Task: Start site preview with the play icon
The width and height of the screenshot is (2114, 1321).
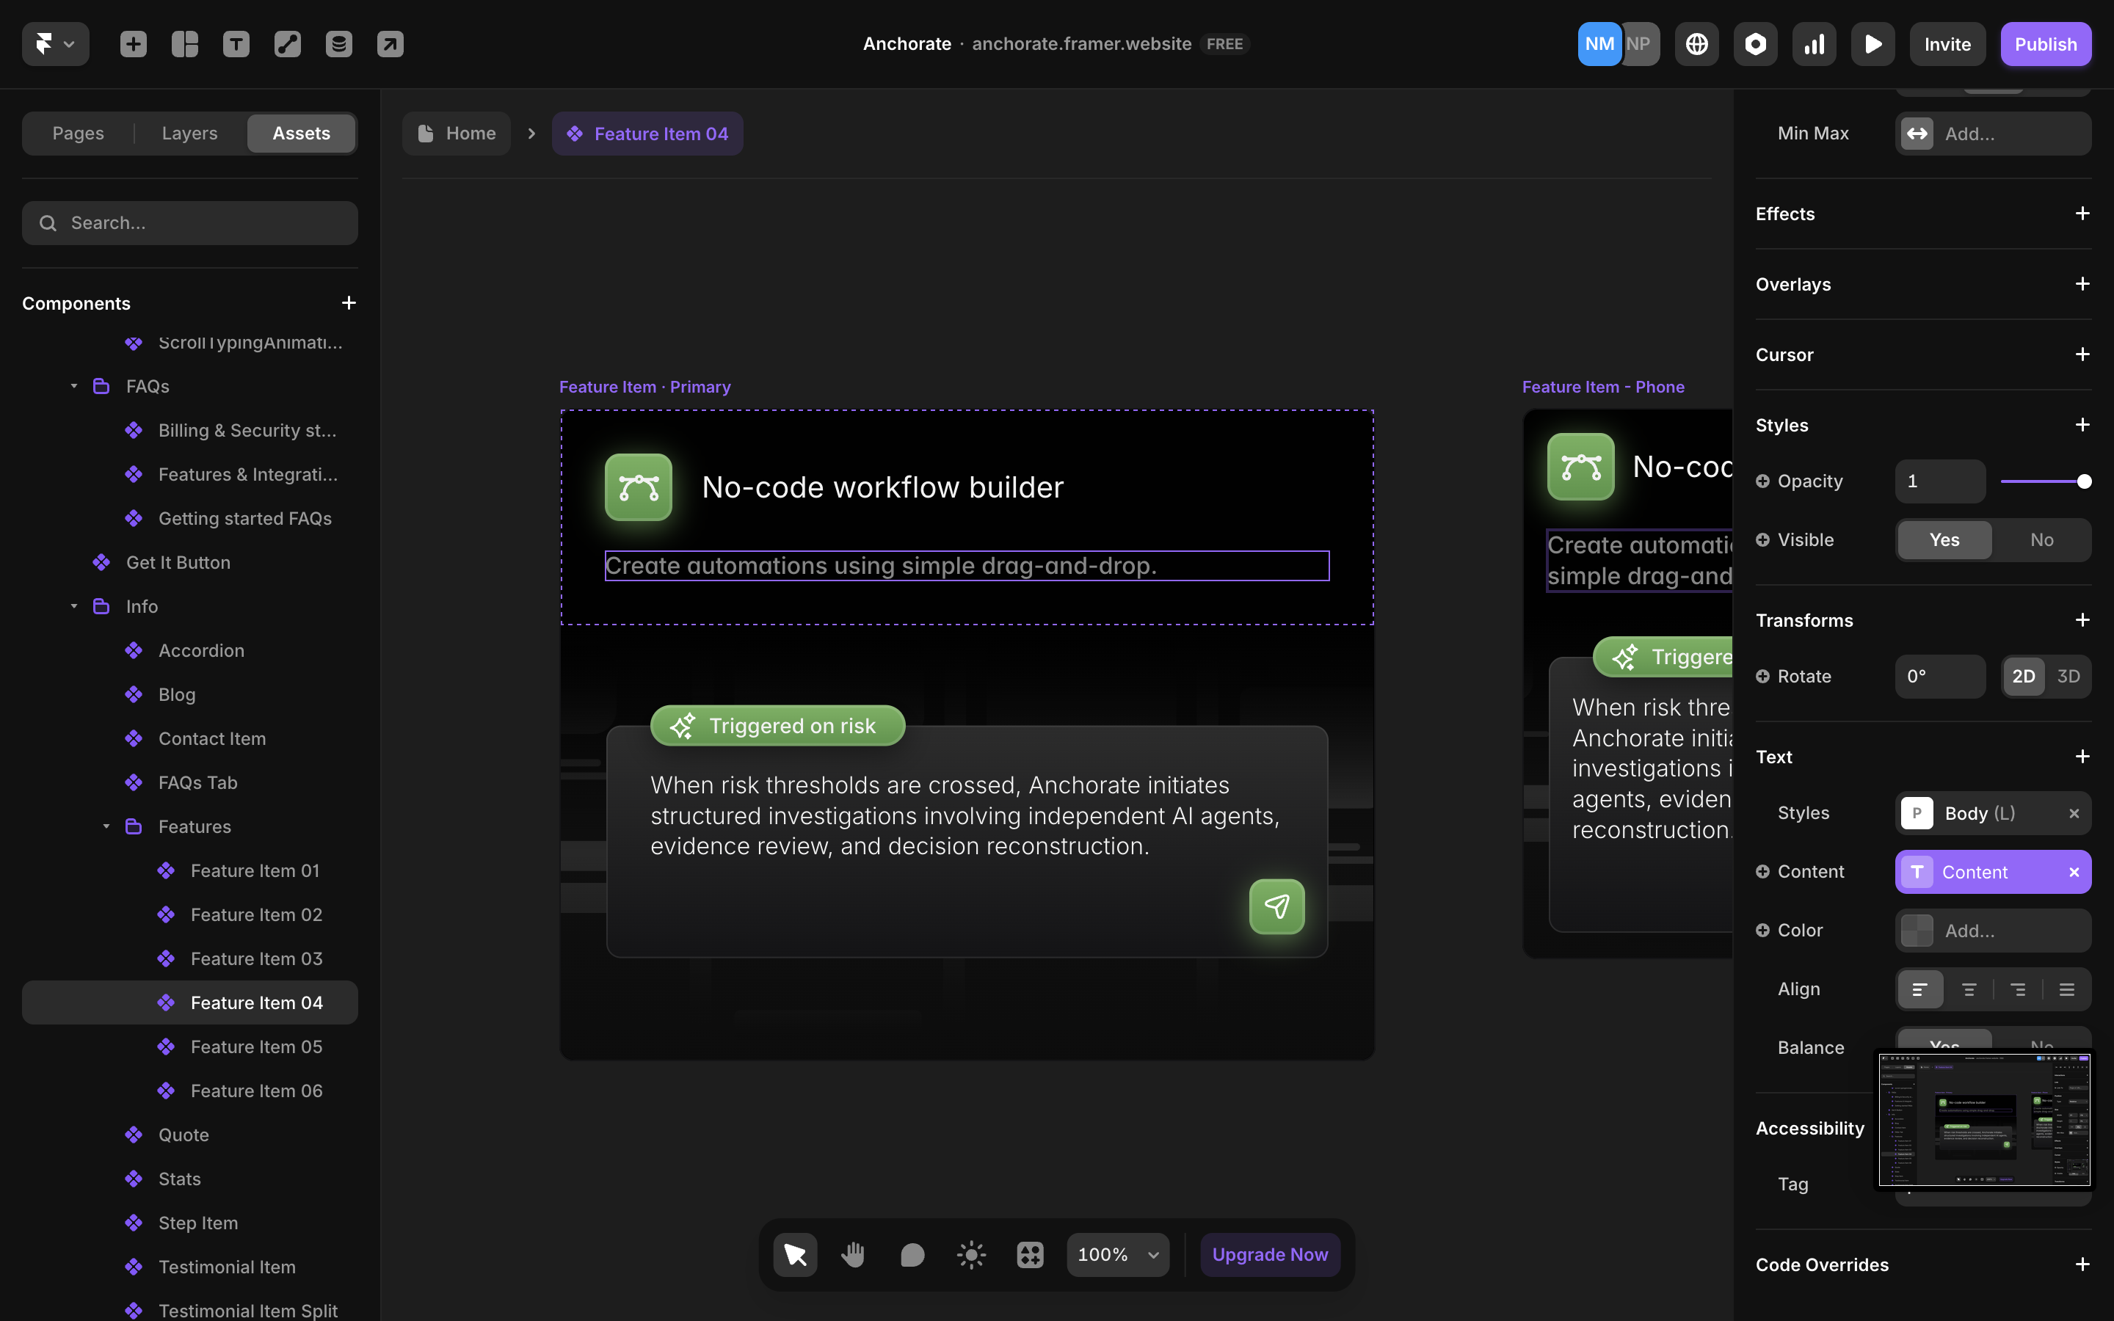Action: click(1873, 44)
